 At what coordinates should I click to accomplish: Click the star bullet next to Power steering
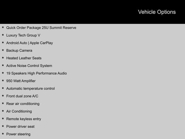point(3,134)
